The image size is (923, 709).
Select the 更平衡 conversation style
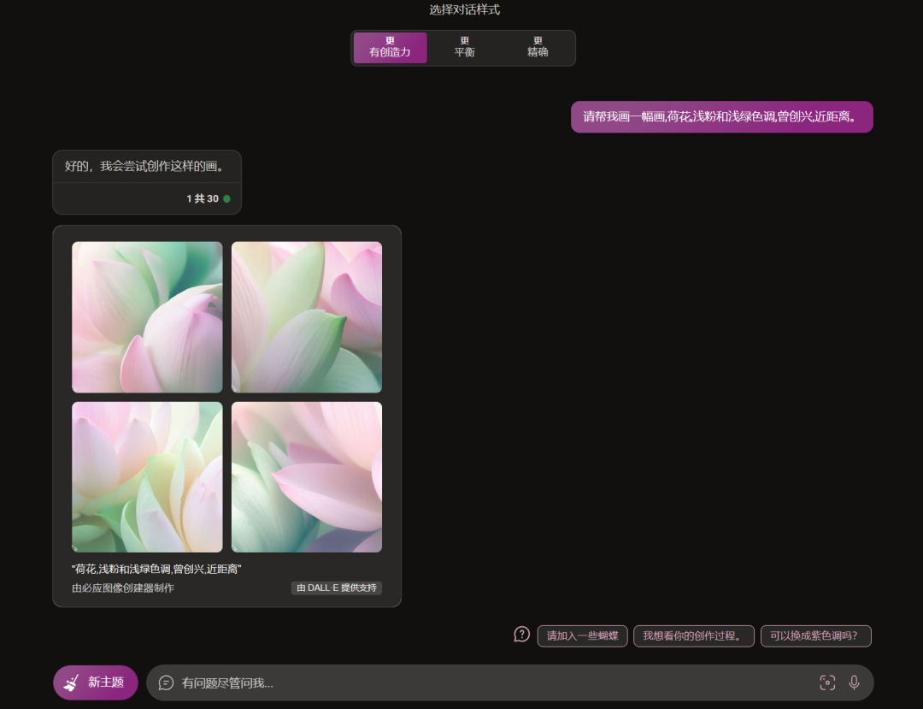click(464, 47)
